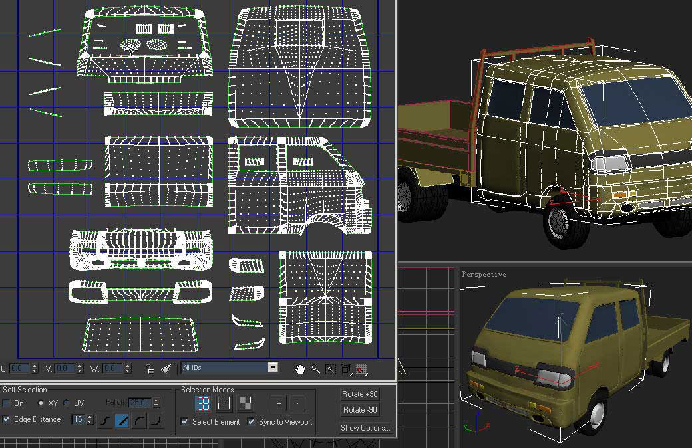Select Vertex sub-object selection mode
692x448 pixels.
pos(204,403)
